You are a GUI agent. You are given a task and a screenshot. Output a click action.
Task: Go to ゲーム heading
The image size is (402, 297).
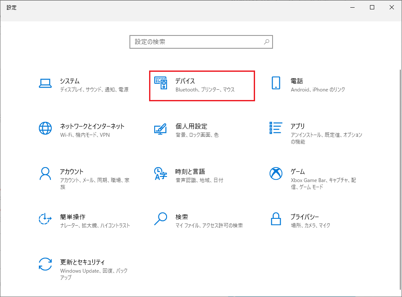coord(297,172)
